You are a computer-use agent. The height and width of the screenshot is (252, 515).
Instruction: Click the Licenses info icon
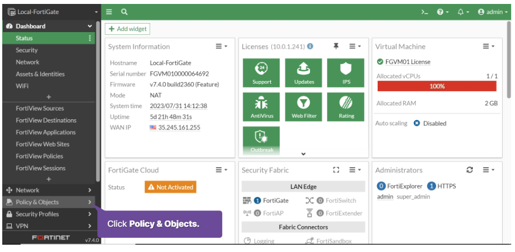click(x=310, y=47)
